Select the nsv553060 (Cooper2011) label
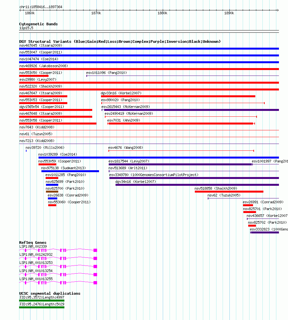288x320 pixels. tap(69, 202)
